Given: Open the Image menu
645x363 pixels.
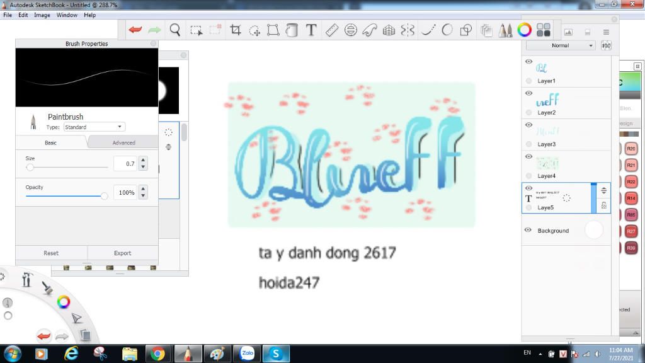Looking at the screenshot, I should click(x=42, y=15).
